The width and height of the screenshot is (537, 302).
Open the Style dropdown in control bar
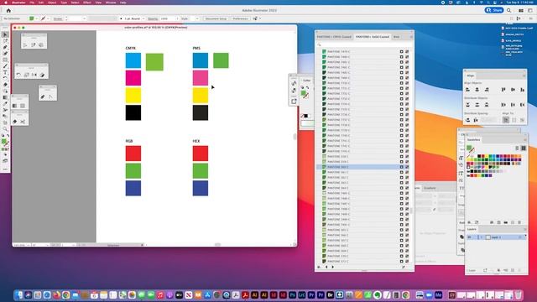click(197, 18)
